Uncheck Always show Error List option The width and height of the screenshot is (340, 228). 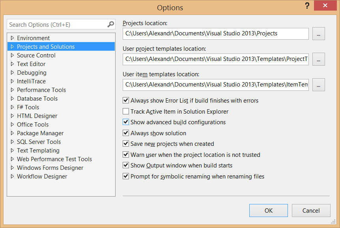tap(126, 100)
